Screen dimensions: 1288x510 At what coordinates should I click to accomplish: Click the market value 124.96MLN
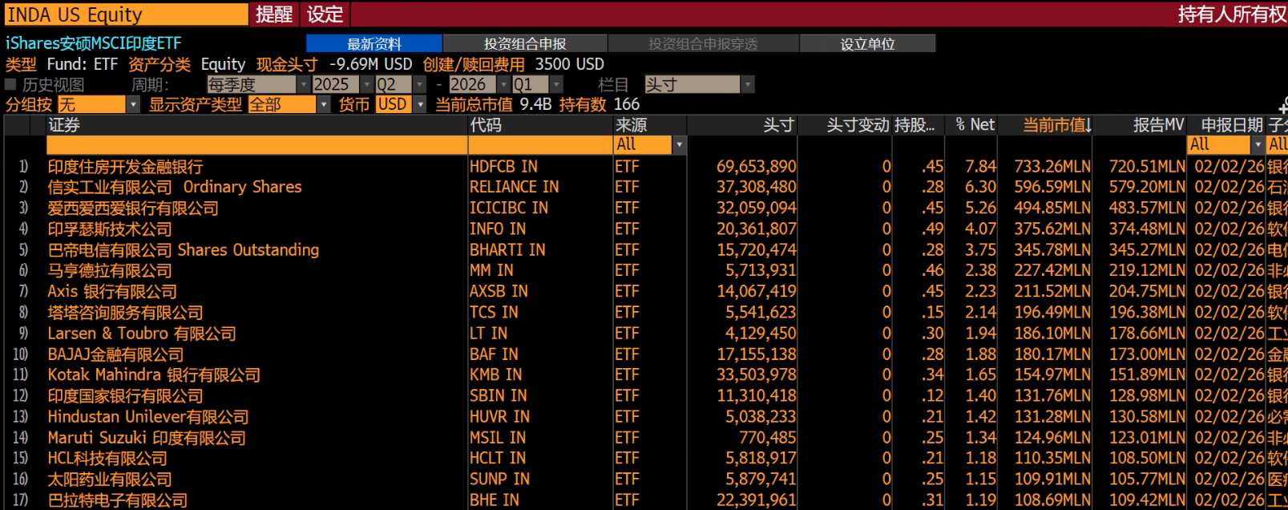[1052, 437]
